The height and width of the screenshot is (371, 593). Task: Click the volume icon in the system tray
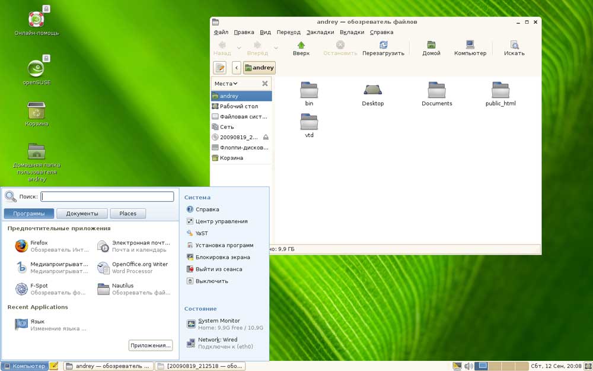[468, 366]
